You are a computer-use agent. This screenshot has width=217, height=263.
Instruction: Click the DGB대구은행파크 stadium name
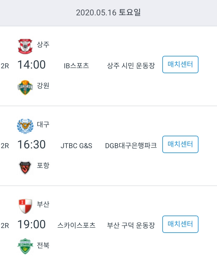point(131,146)
